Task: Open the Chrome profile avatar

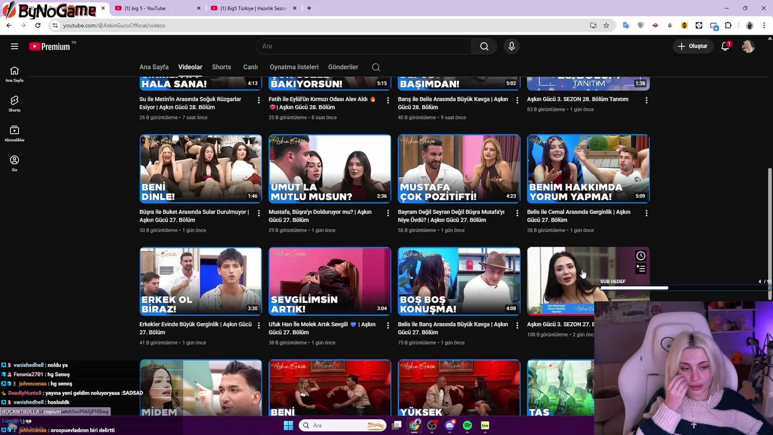Action: 749,25
